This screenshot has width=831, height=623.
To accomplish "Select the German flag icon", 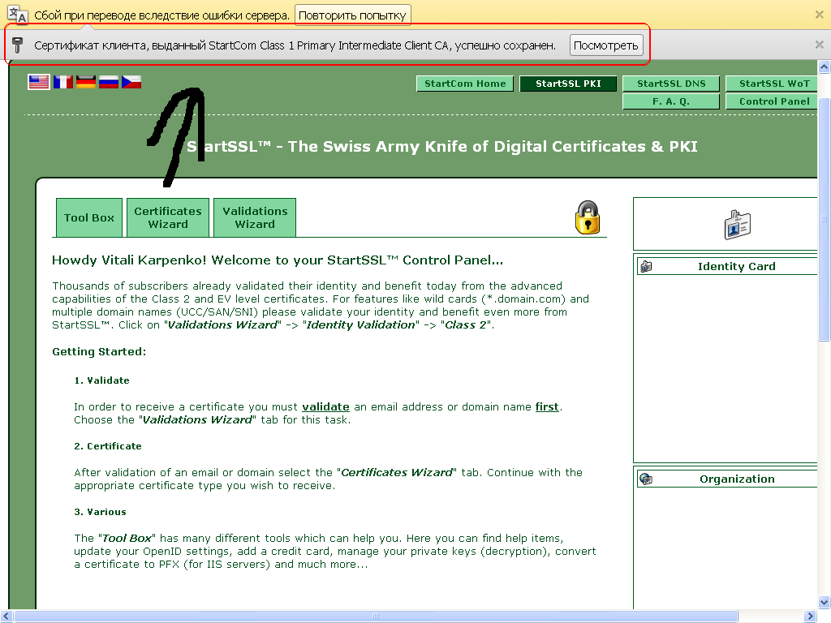I will click(86, 81).
